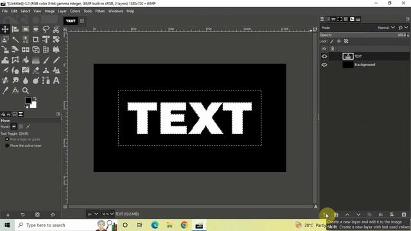Select the 3D Transform cube tool
411x231 pixels.
(x=36, y=49)
